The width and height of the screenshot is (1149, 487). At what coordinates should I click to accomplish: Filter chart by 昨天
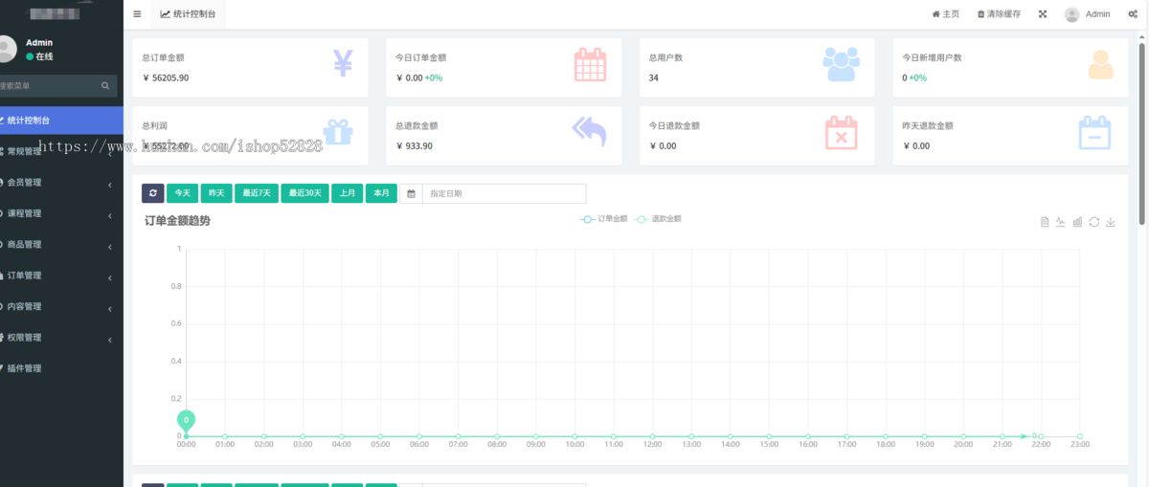[216, 193]
